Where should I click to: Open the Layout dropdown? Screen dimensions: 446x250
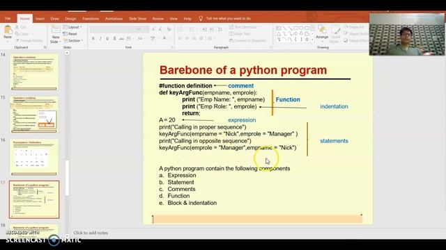point(72,27)
